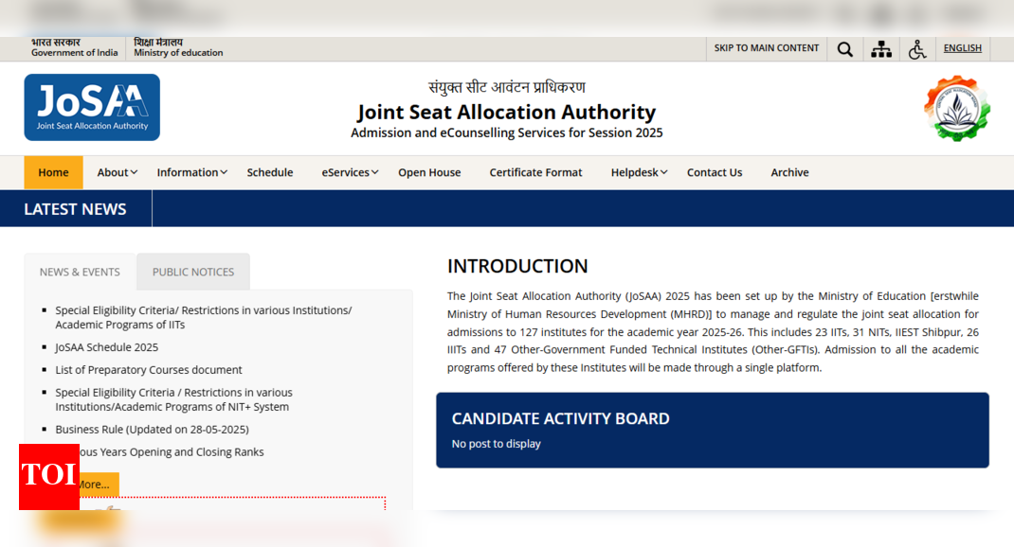Click the Ministry of Education emblem

coord(957,108)
